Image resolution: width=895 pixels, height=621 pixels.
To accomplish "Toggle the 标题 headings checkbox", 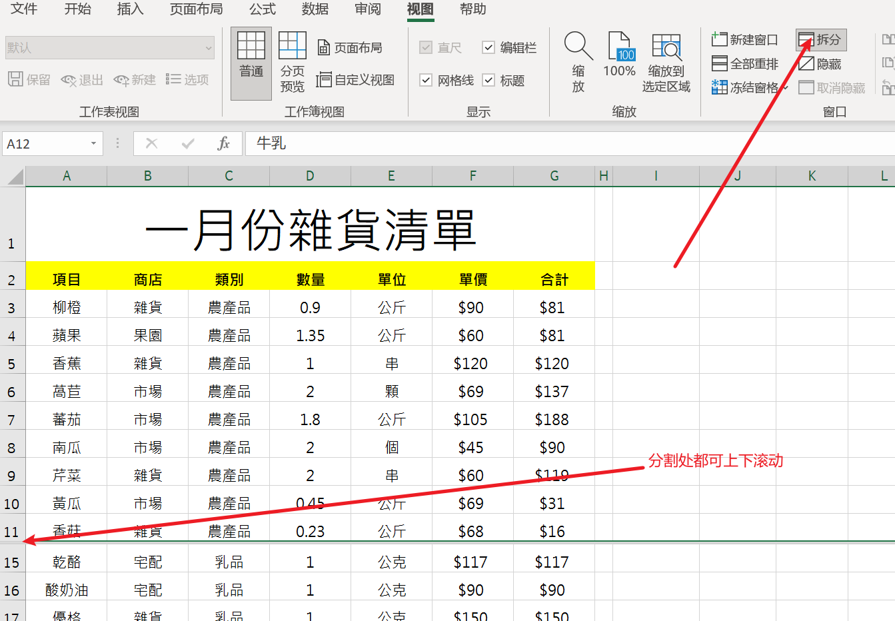I will (x=488, y=80).
